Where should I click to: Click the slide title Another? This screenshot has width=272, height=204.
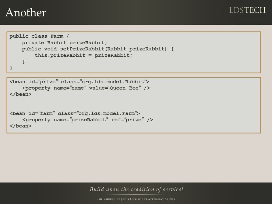pyautogui.click(x=26, y=12)
